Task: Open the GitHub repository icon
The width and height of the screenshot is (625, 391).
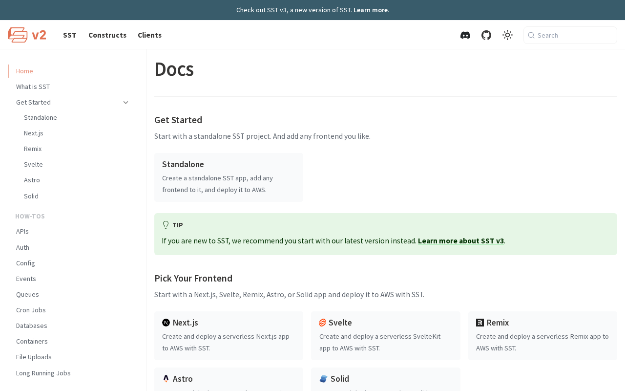Action: 486,35
